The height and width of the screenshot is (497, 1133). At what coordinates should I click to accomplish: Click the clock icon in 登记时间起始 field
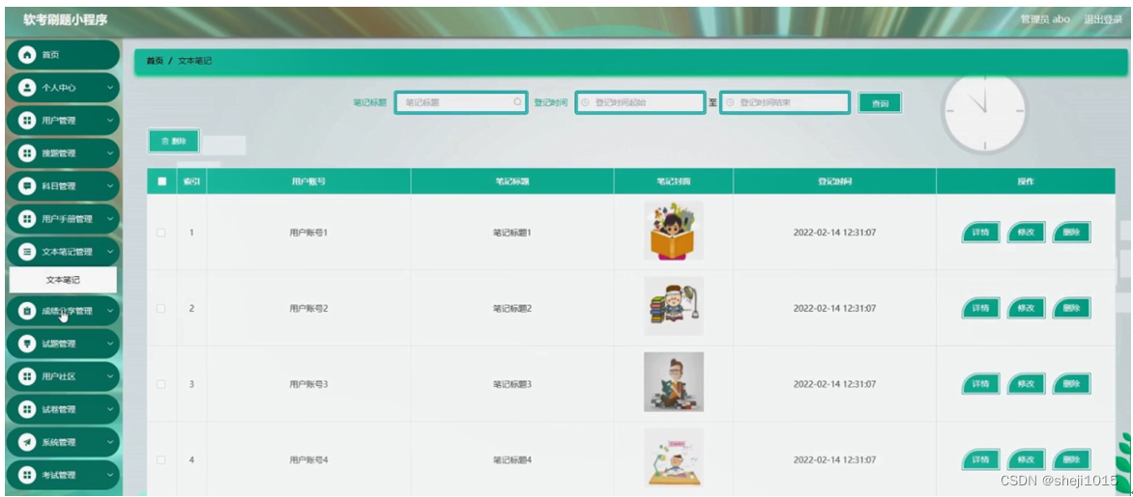tap(585, 102)
